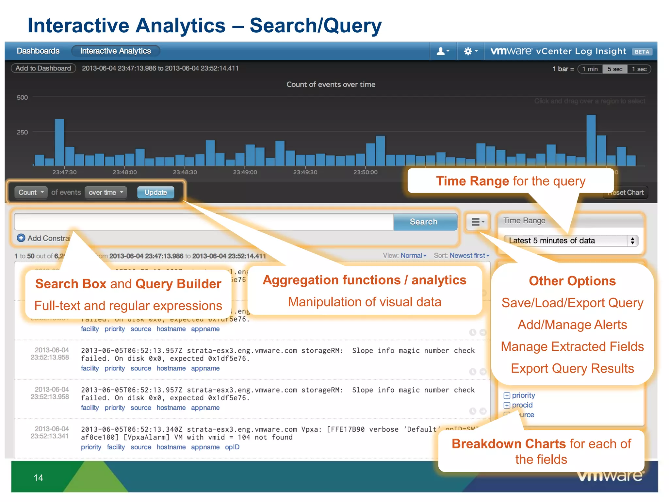Click appname field link in Vpxa event
Image resolution: width=669 pixels, height=502 pixels.
pos(205,447)
